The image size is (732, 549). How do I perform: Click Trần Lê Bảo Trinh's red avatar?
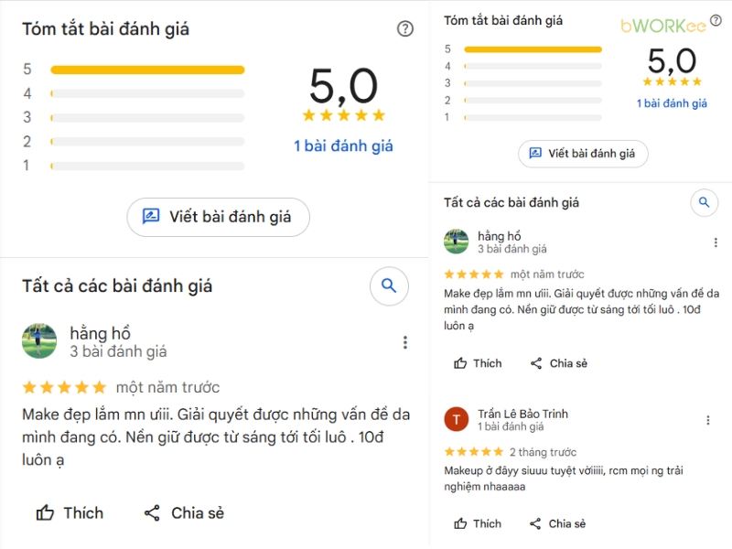click(456, 420)
